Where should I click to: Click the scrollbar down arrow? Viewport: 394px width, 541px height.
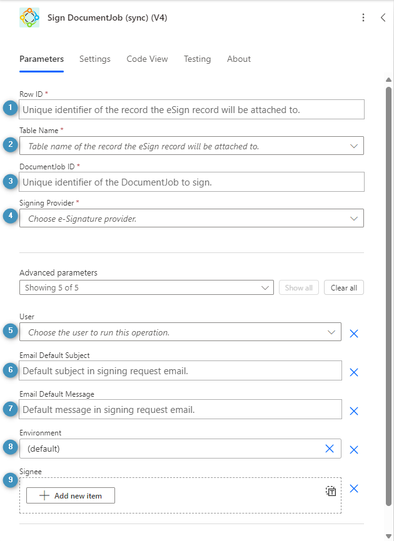[x=388, y=536]
